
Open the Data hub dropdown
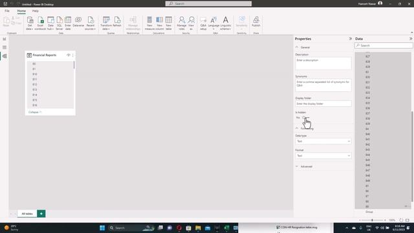(50, 23)
